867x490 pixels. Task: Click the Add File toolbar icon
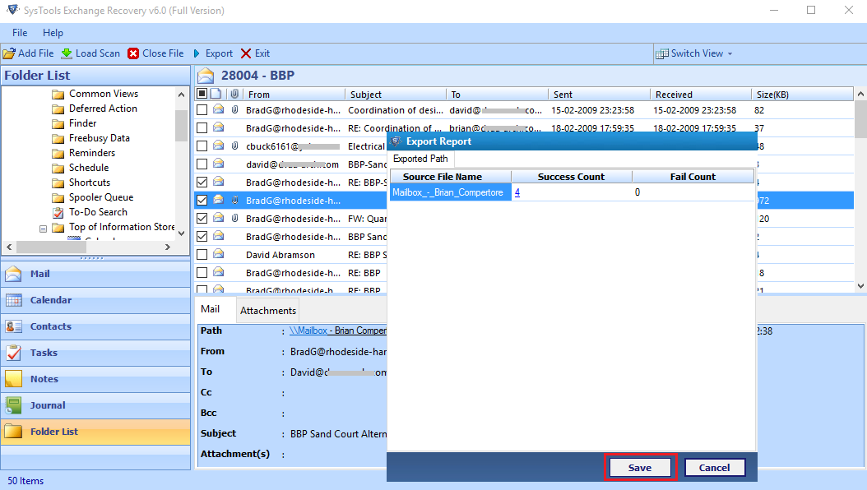coord(9,53)
